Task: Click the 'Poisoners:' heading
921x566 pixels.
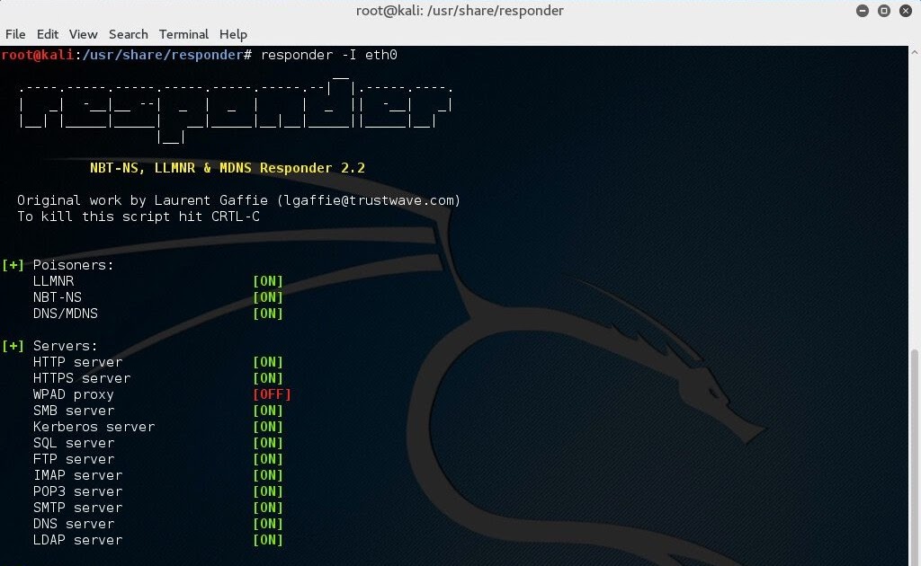Action: (x=73, y=265)
